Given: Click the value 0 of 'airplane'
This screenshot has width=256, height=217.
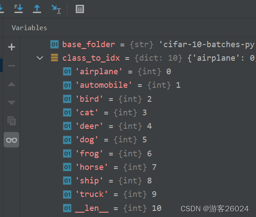Looking at the screenshot, I should pos(168,72).
